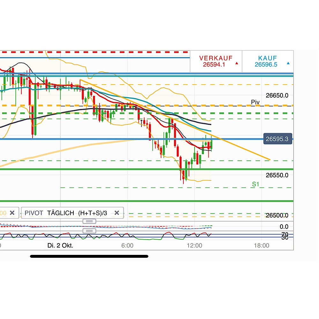The image size is (319, 319).
Task: Click the lower oscillator panel drag handle
Action: click(x=89, y=231)
